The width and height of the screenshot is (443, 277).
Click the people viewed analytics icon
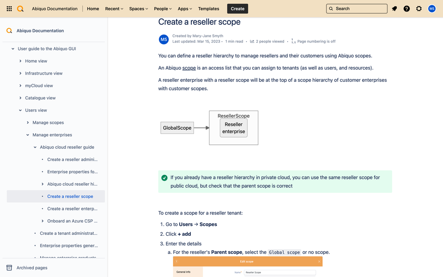point(252,41)
